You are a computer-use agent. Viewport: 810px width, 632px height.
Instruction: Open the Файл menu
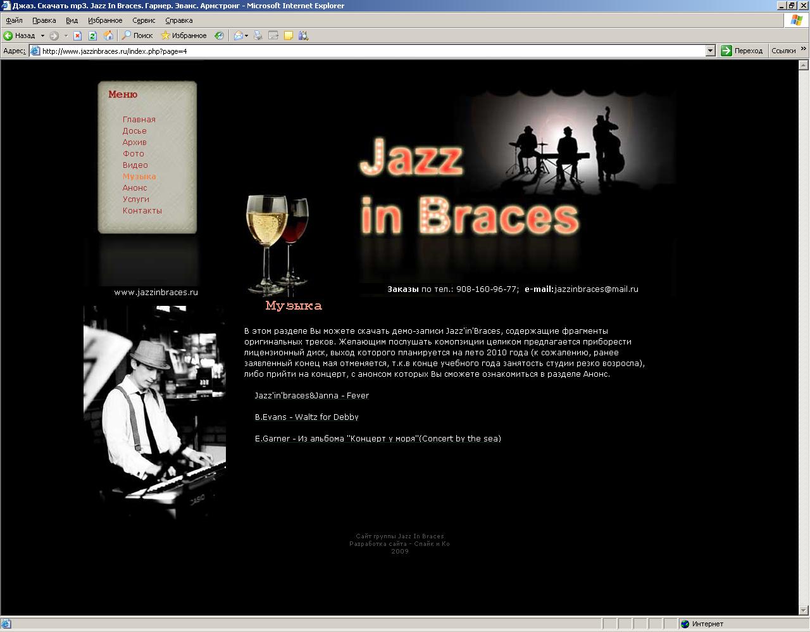(13, 20)
